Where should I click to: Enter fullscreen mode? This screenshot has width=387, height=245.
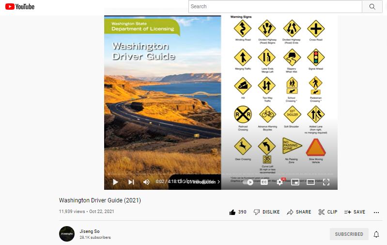326,182
